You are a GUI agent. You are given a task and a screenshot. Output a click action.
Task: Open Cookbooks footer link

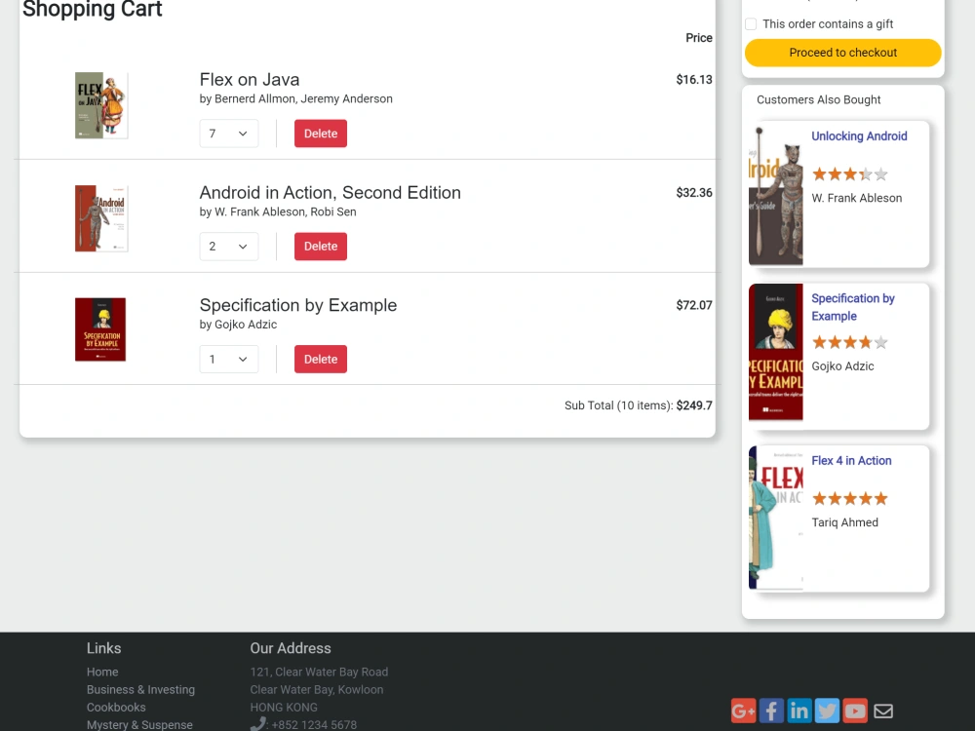click(x=116, y=708)
